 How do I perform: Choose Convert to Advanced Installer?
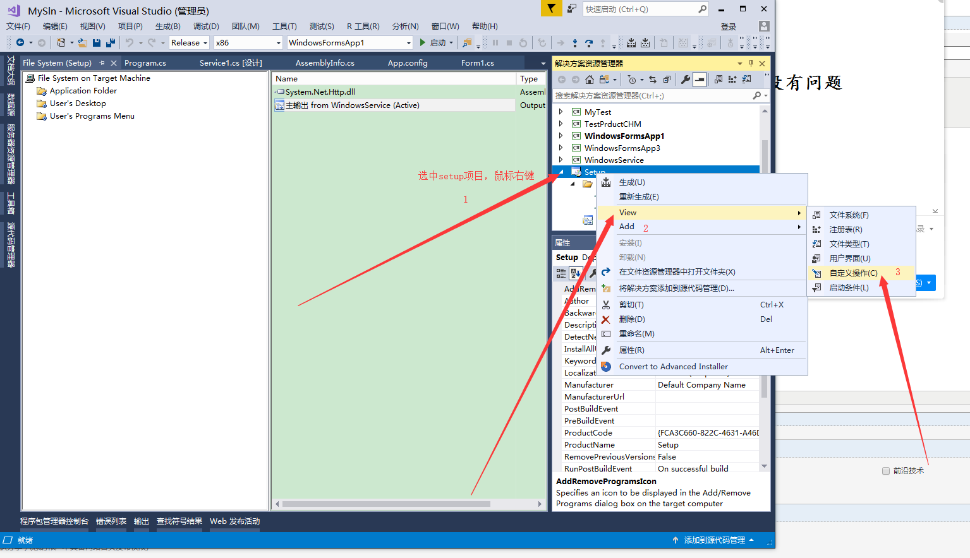[702, 367]
